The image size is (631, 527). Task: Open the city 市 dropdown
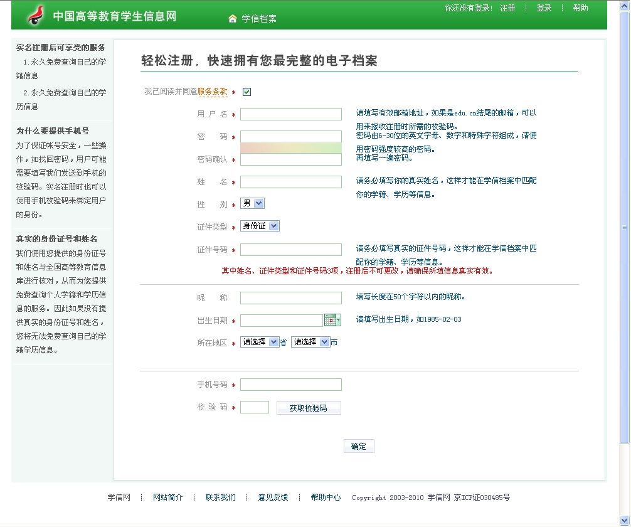click(310, 342)
